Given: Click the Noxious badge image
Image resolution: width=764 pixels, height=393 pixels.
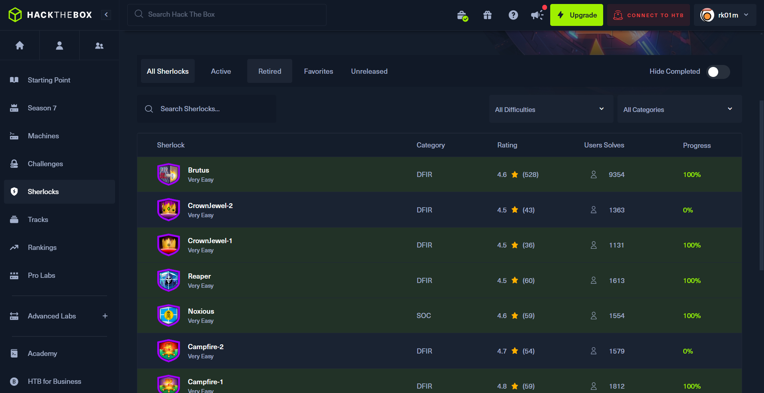Looking at the screenshot, I should [x=168, y=315].
